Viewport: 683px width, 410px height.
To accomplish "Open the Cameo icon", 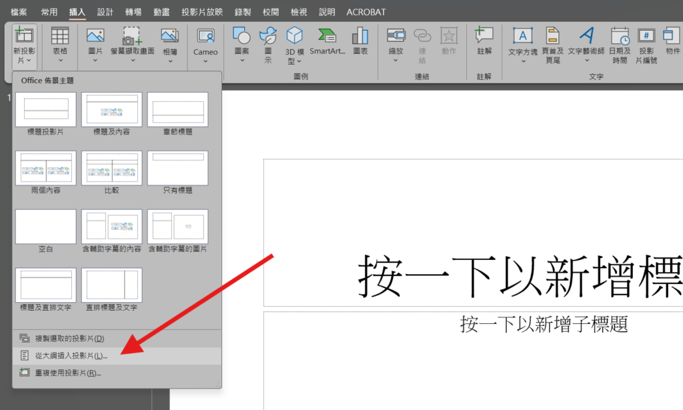I will pyautogui.click(x=205, y=37).
